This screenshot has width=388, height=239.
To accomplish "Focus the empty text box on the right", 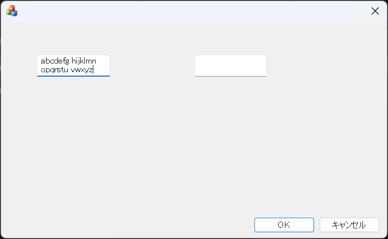I will point(230,65).
